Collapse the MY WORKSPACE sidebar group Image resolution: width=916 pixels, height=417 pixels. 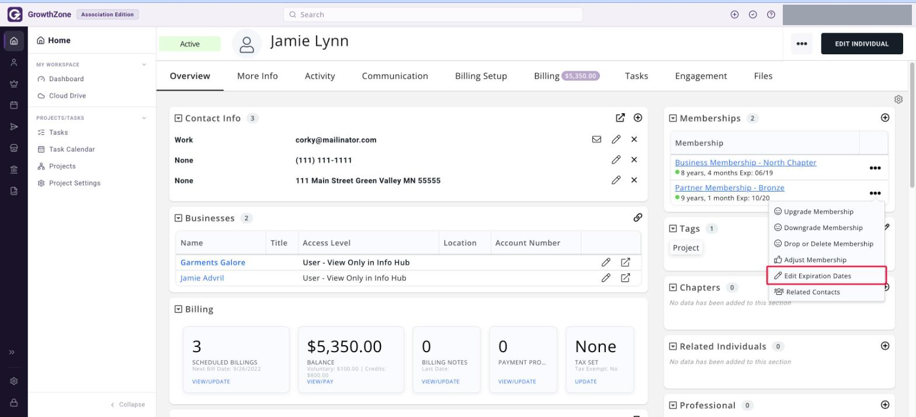(x=144, y=65)
